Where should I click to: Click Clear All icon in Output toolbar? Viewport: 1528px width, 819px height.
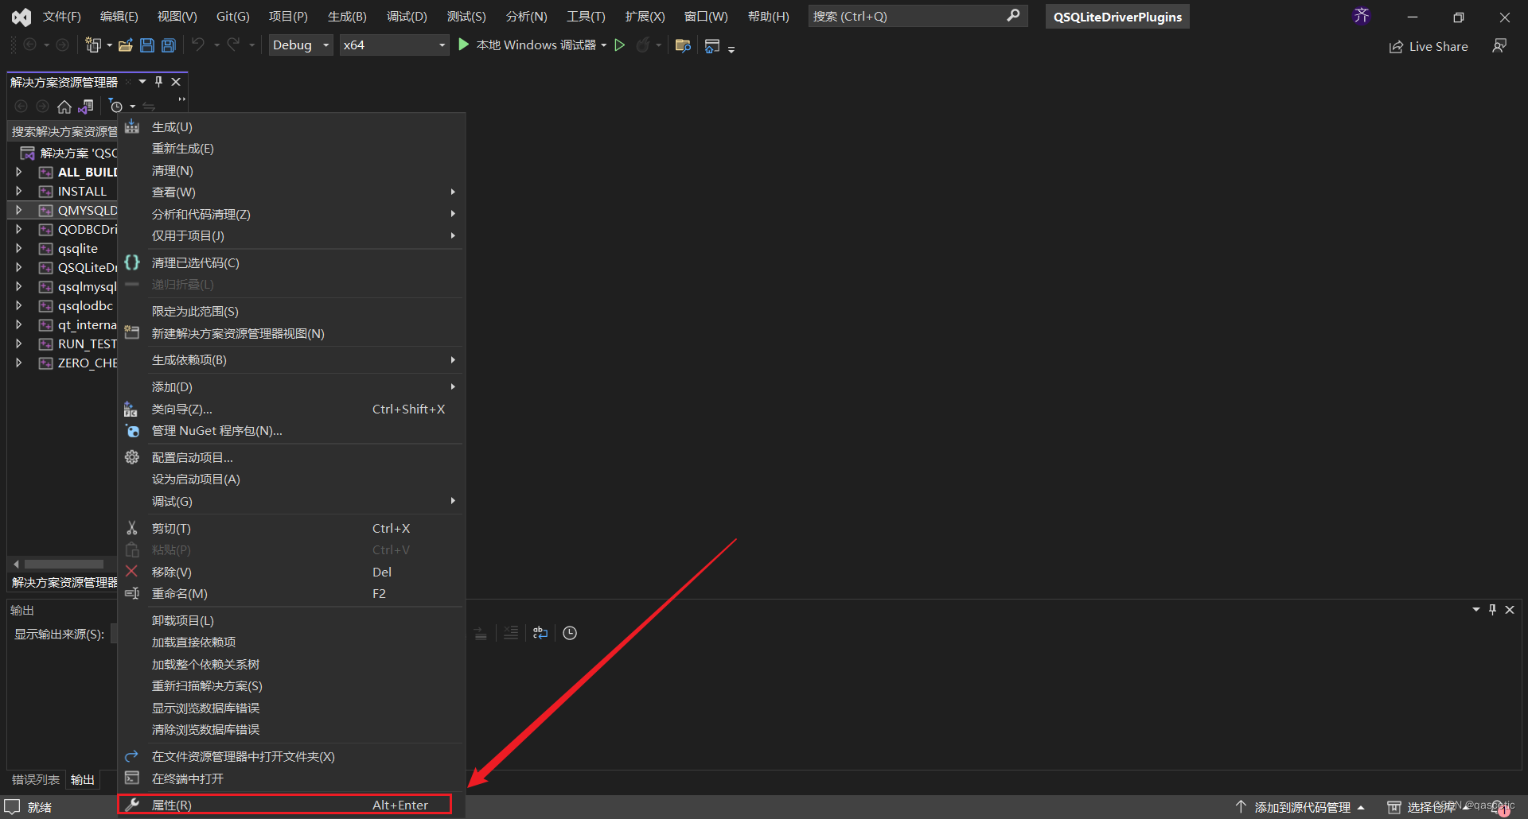click(511, 633)
